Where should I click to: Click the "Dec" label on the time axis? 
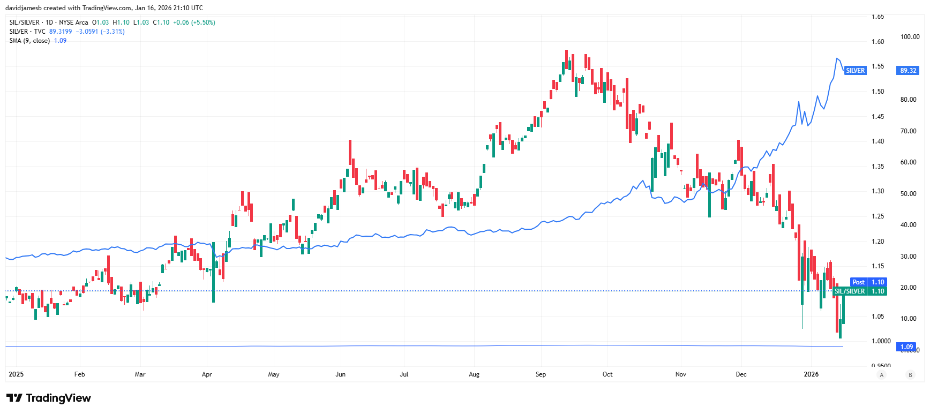741,374
